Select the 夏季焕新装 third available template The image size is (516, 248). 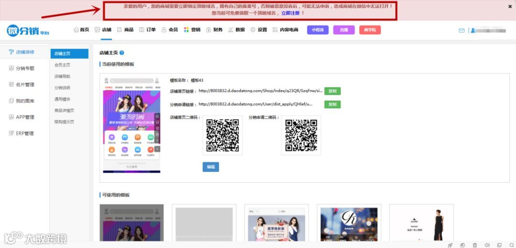[x=277, y=223]
